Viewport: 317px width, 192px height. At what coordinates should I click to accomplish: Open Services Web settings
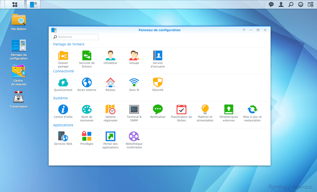click(x=63, y=139)
